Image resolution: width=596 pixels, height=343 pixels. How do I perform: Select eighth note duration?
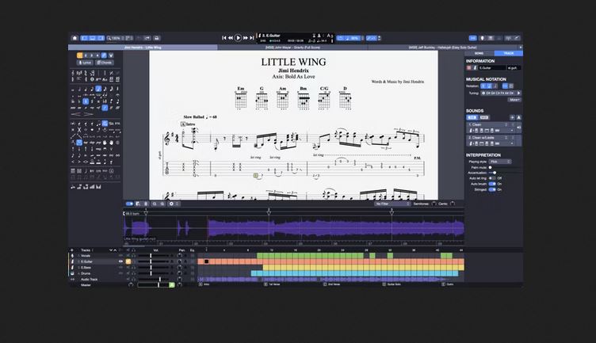tap(92, 89)
